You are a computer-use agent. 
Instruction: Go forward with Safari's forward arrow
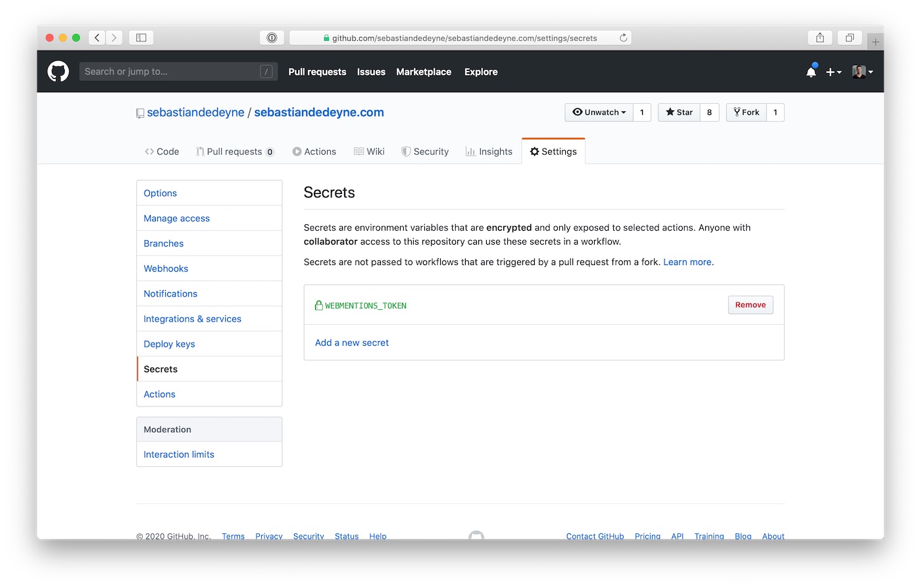(x=114, y=37)
